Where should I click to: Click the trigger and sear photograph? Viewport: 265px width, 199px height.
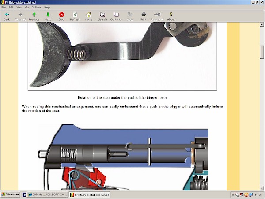(122, 56)
